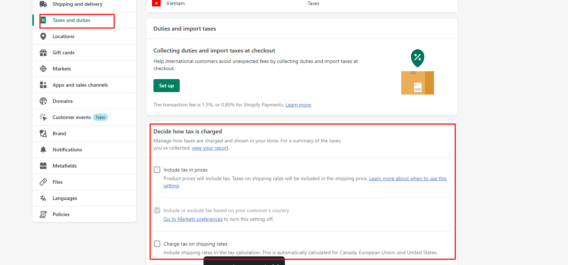Viewport: 568px width, 265px height.
Task: Click the Apps and sales channels icon
Action: tap(43, 85)
